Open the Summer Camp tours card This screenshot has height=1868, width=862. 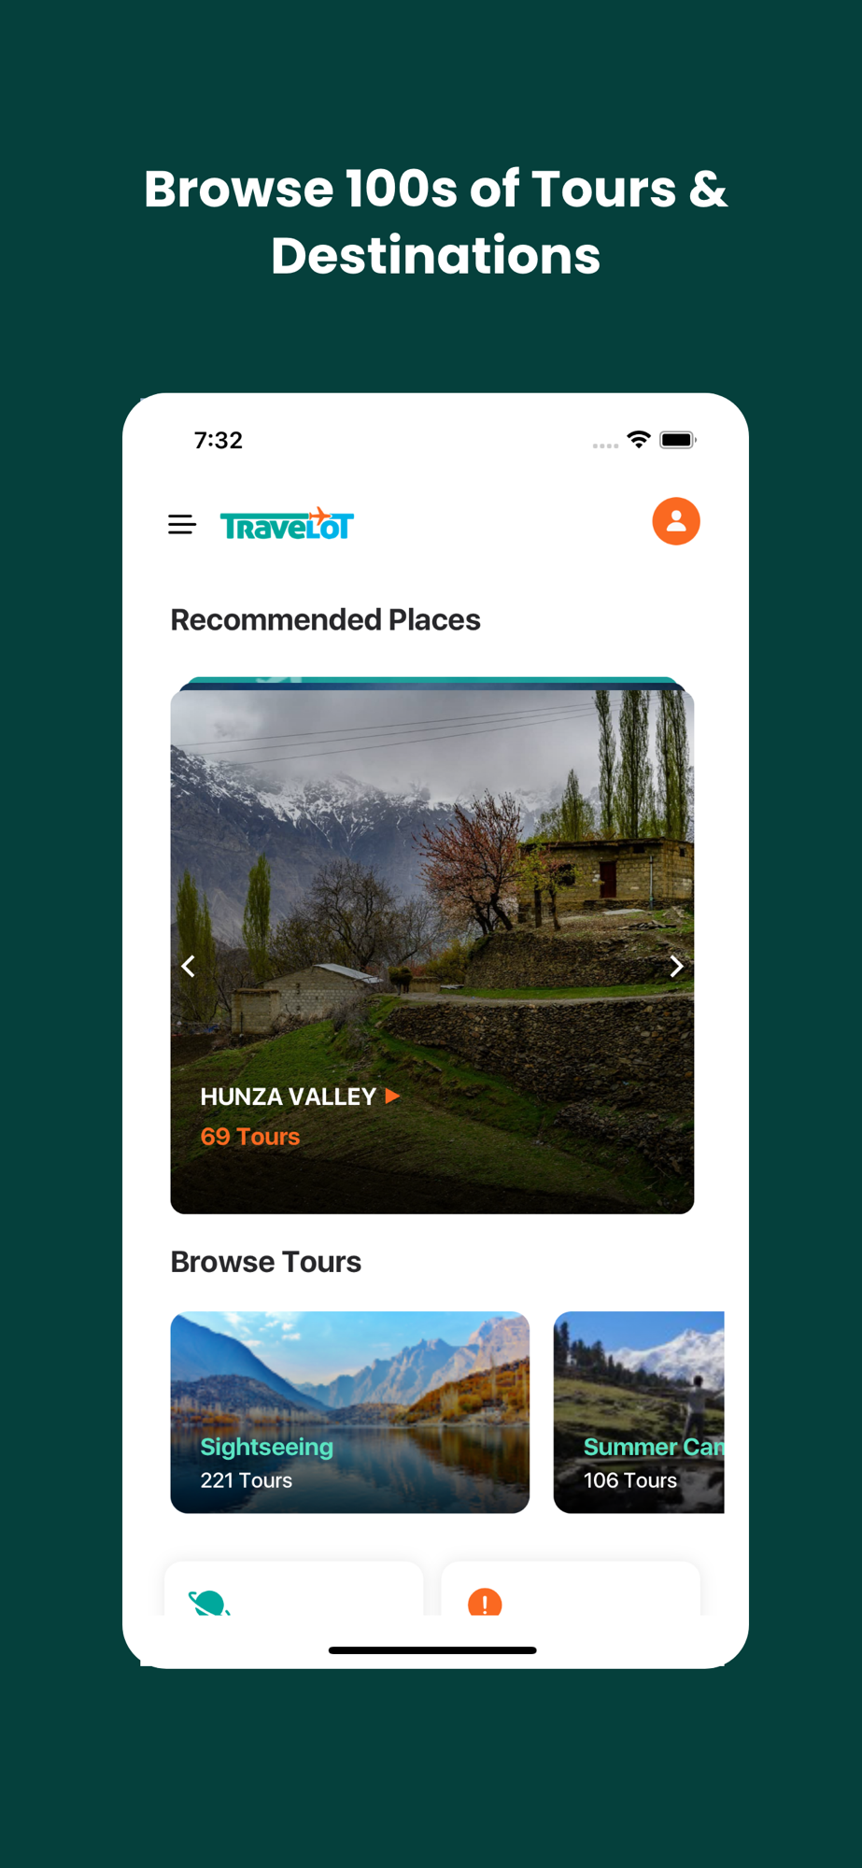[639, 1412]
